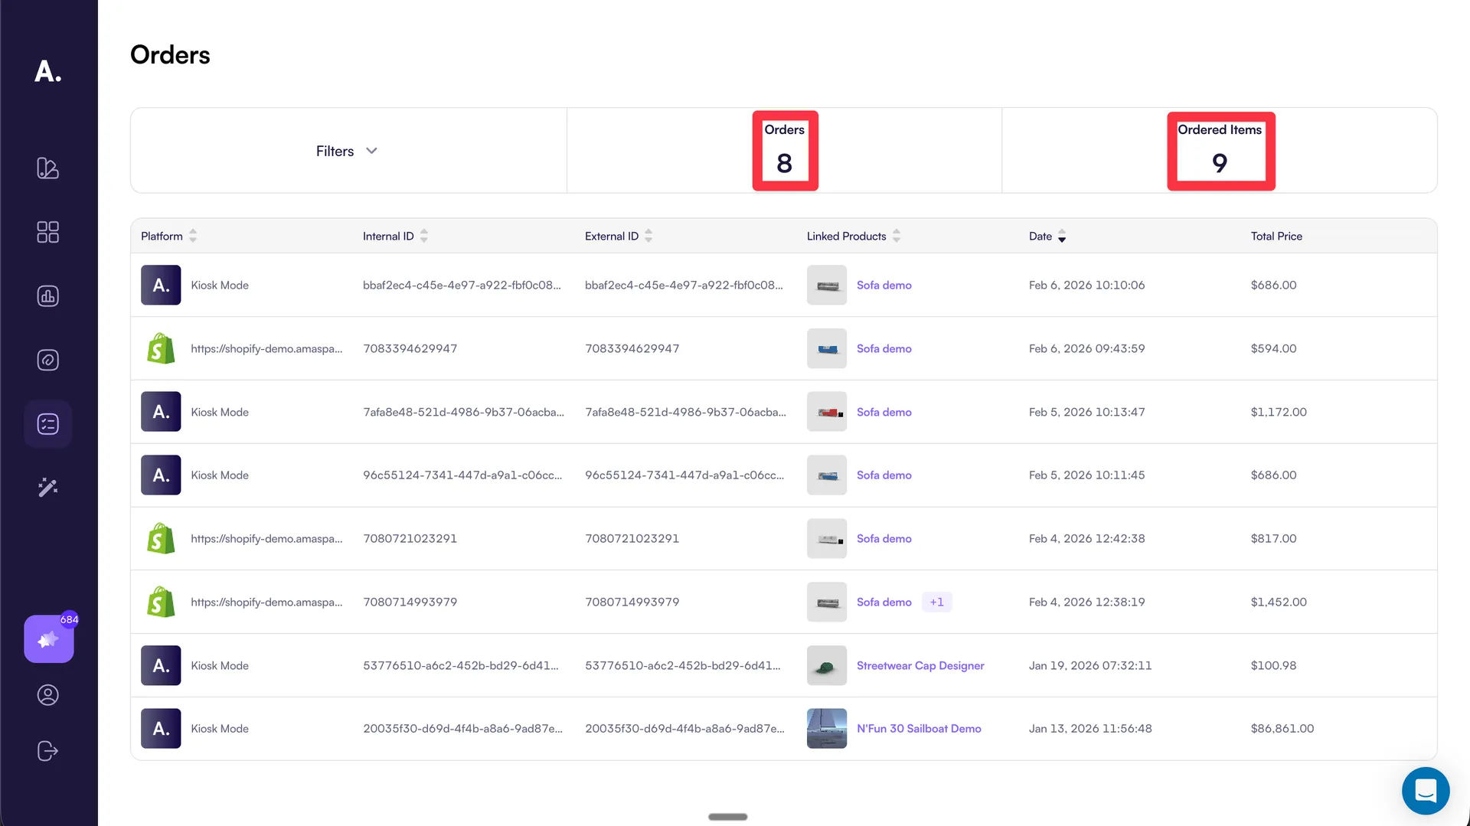Sort table by Date column

point(1062,237)
